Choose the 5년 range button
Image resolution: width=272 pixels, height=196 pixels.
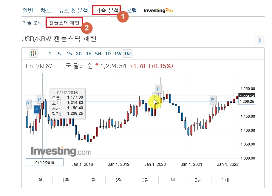198,180
